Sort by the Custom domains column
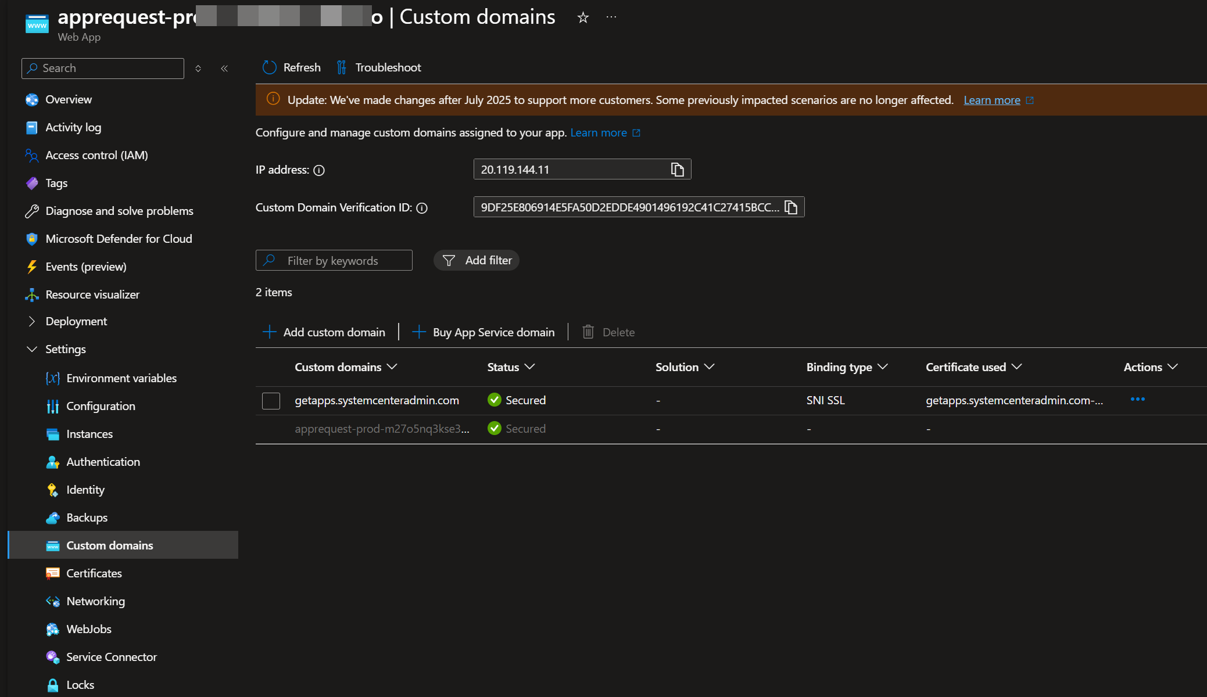1207x697 pixels. [346, 367]
